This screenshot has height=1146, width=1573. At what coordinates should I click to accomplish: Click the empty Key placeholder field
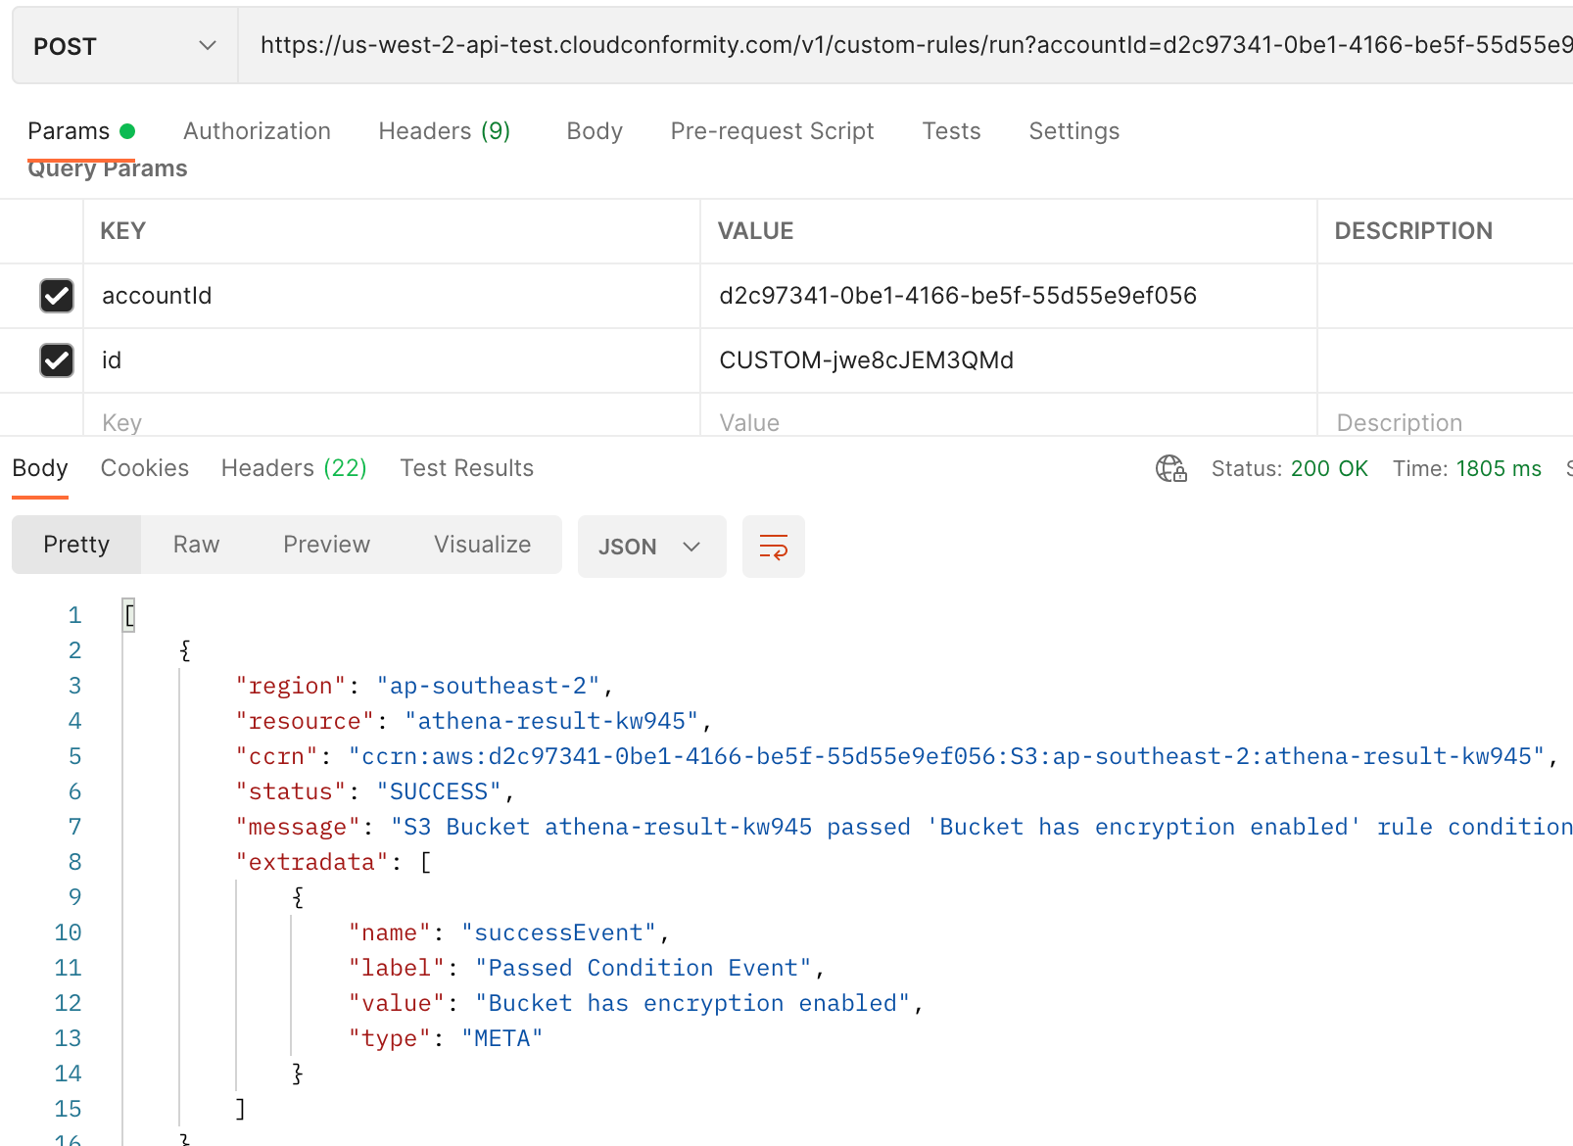[392, 422]
